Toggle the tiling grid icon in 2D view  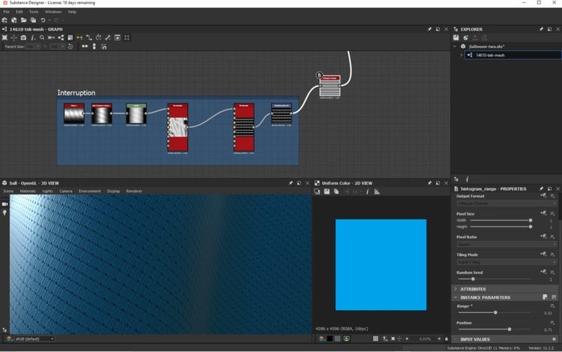coord(375,338)
